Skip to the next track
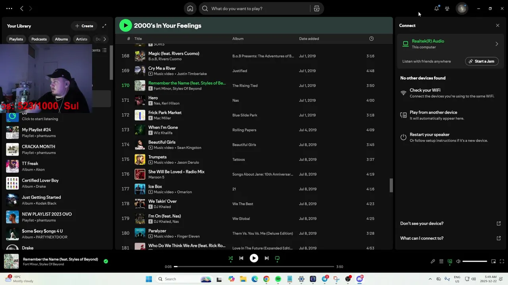 pos(267,258)
